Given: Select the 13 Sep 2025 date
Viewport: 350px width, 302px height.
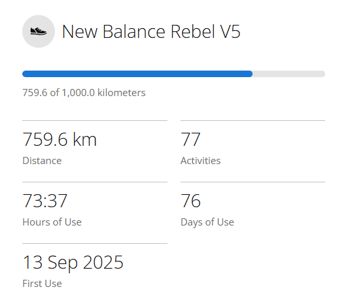Looking at the screenshot, I should [x=73, y=262].
